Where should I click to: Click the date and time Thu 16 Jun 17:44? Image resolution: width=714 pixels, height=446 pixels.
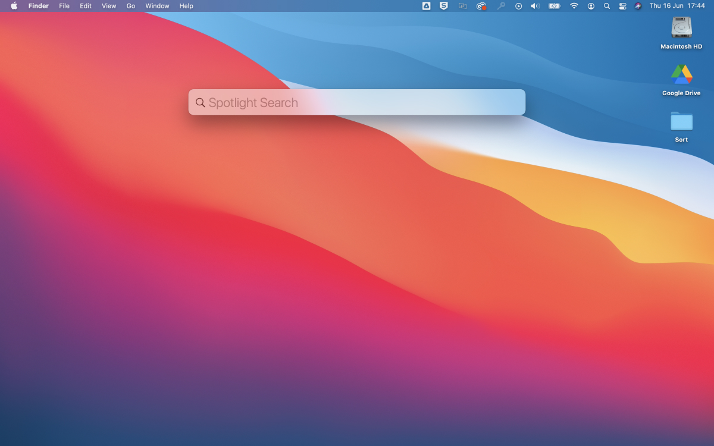coord(677,6)
